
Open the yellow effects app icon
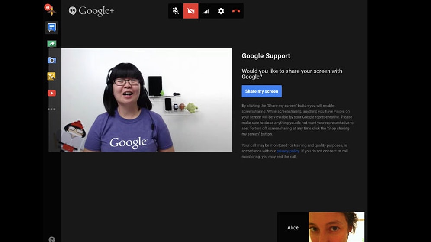51,76
